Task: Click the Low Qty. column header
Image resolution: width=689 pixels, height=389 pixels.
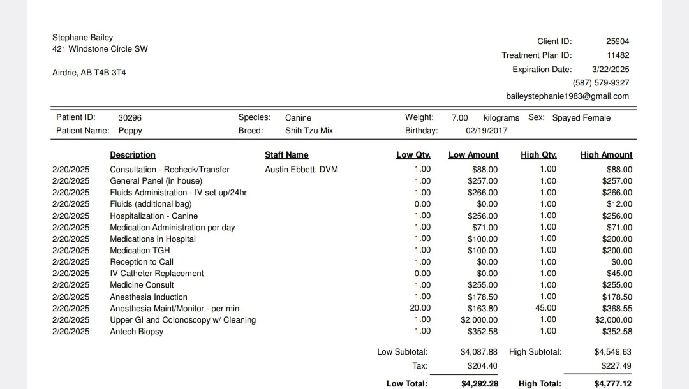Action: pos(413,155)
